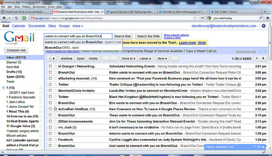Switch to Special Olympics MD tab
Viewport: 272px width, 156px height.
(131, 12)
